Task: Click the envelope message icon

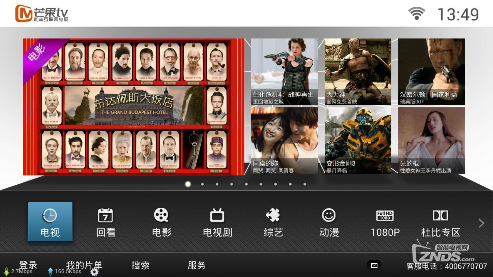Action: coord(374,265)
